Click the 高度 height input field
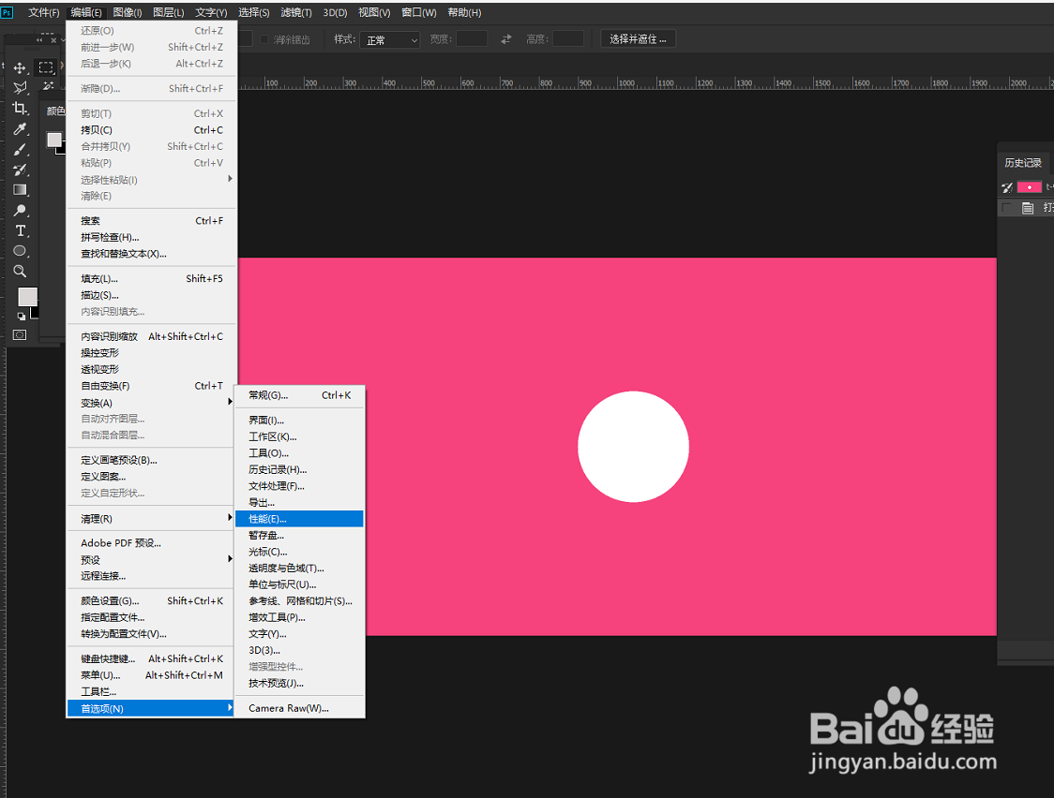 (568, 39)
